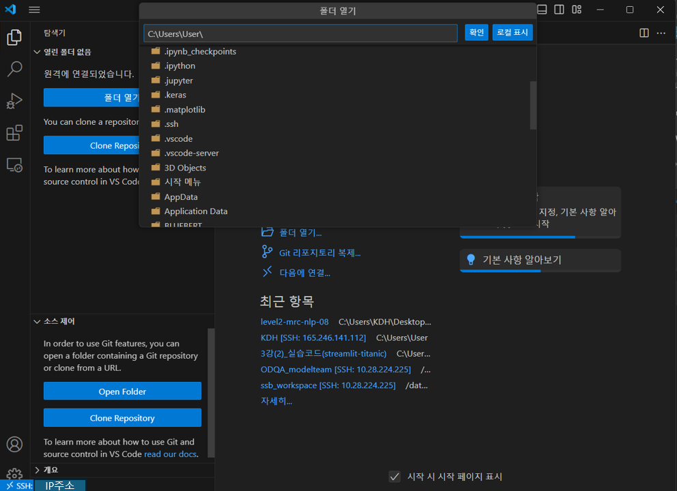Select the .ipython folder entry

(x=338, y=66)
